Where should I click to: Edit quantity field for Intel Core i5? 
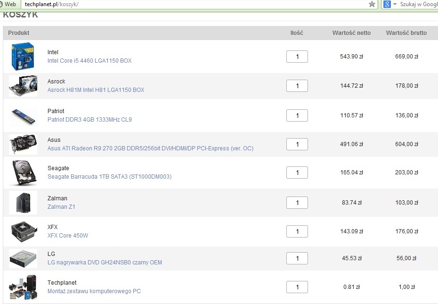(297, 57)
